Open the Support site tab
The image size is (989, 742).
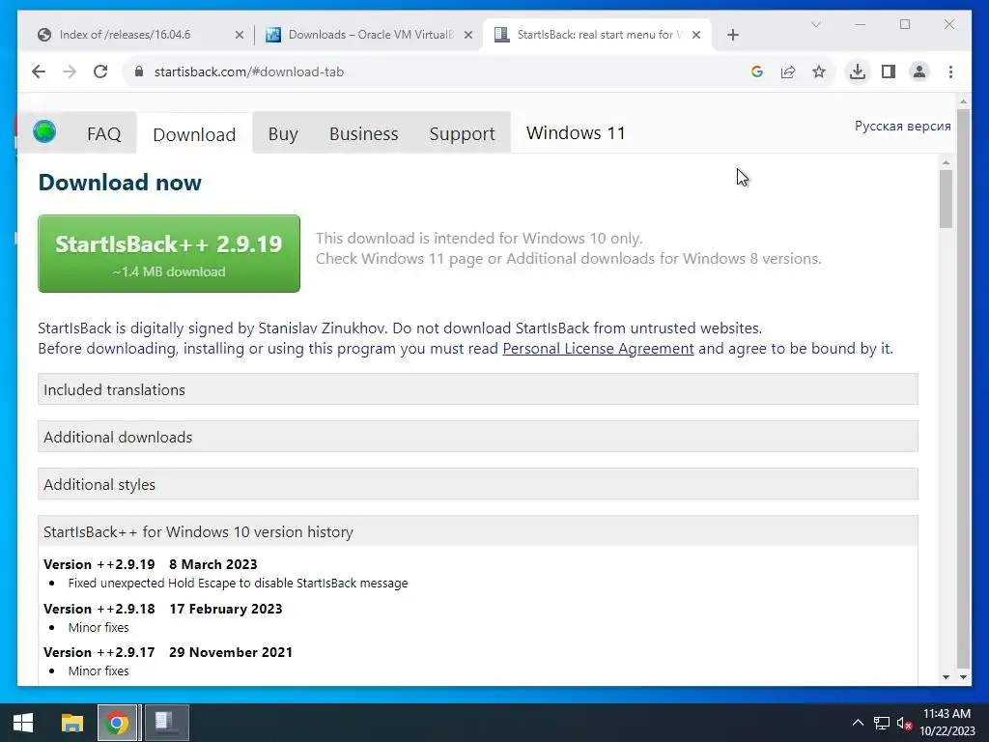tap(463, 133)
